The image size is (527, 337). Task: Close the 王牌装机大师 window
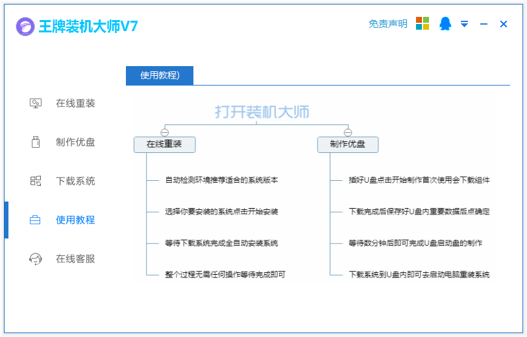pyautogui.click(x=503, y=24)
